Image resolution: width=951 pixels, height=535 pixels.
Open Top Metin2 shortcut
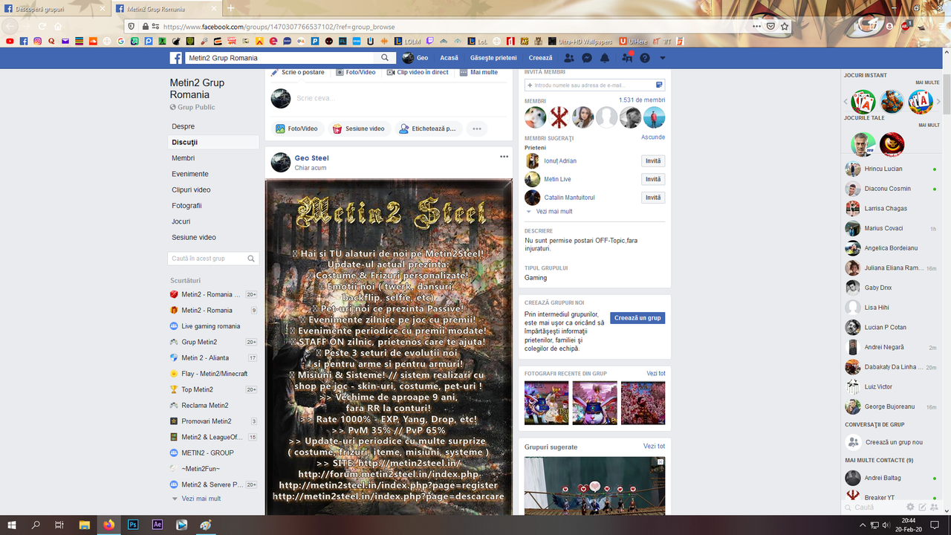coord(197,389)
